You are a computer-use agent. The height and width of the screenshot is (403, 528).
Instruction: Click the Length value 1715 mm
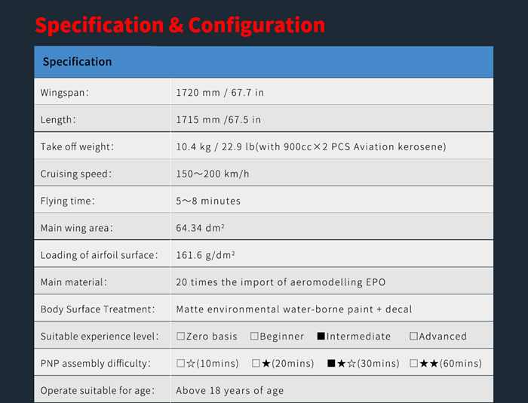pos(218,119)
